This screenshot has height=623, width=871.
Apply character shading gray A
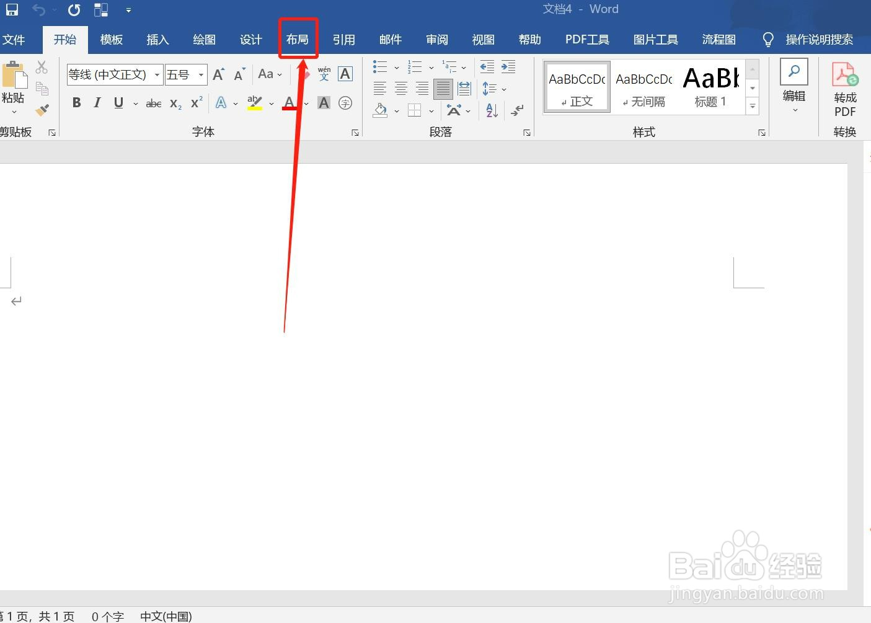[324, 103]
